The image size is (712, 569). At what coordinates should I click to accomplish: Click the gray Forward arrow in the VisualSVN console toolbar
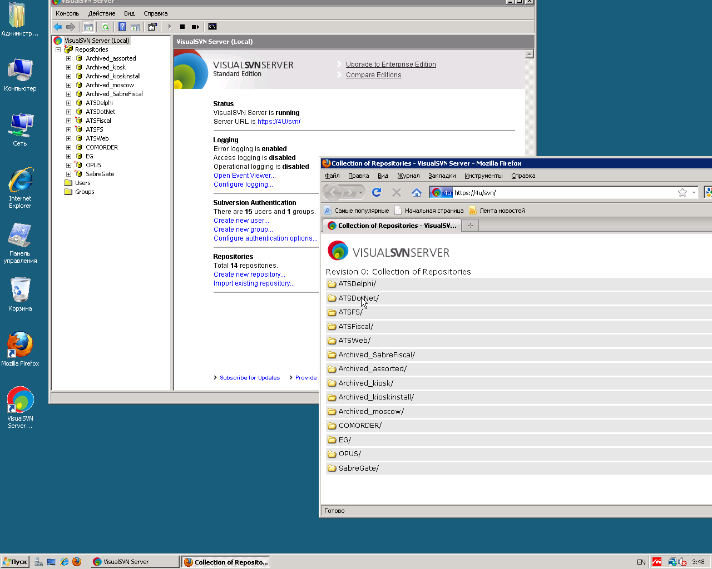[x=71, y=27]
